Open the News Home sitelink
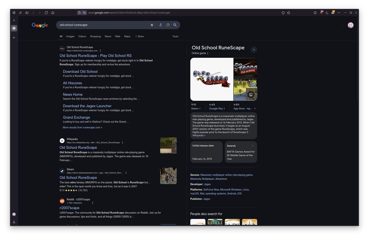The image size is (369, 237). point(73,95)
